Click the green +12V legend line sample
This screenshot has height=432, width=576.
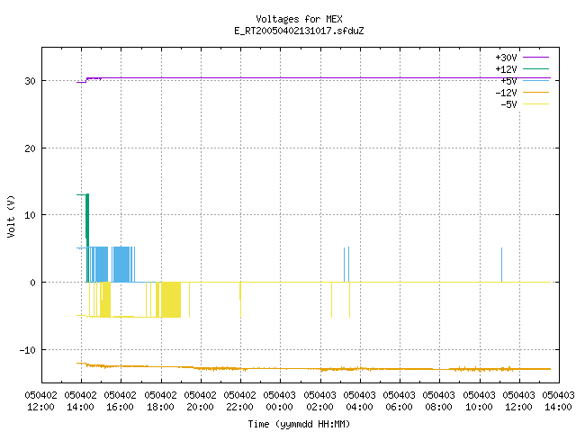click(535, 68)
